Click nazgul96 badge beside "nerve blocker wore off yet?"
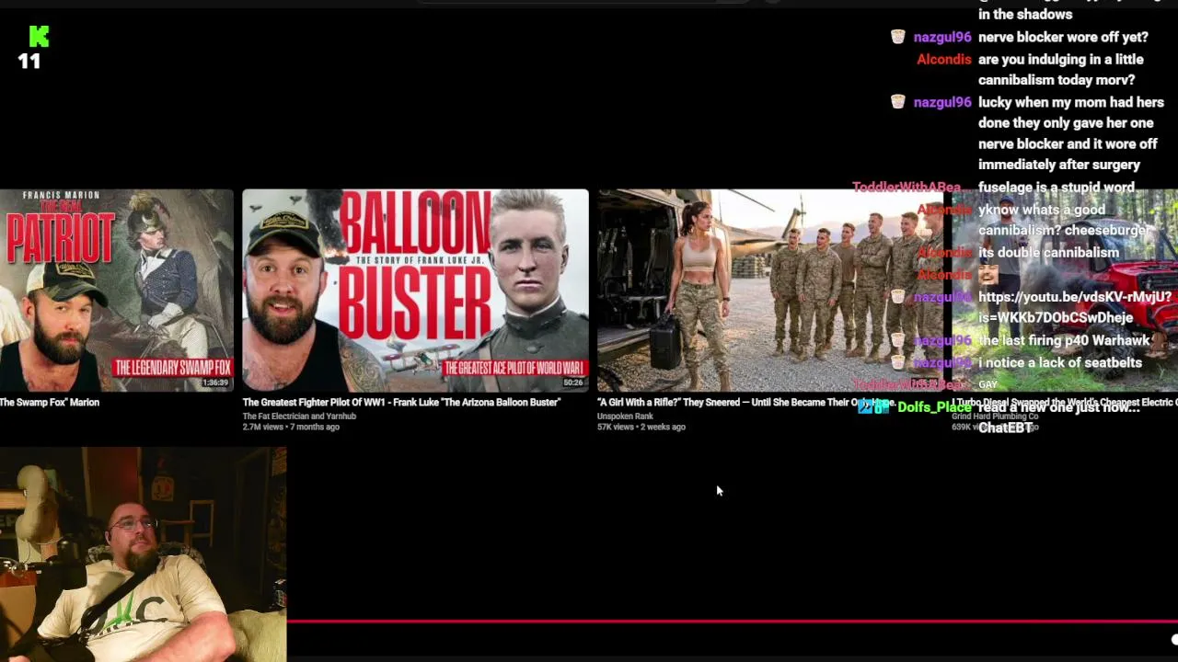Image resolution: width=1178 pixels, height=662 pixels. click(x=897, y=37)
